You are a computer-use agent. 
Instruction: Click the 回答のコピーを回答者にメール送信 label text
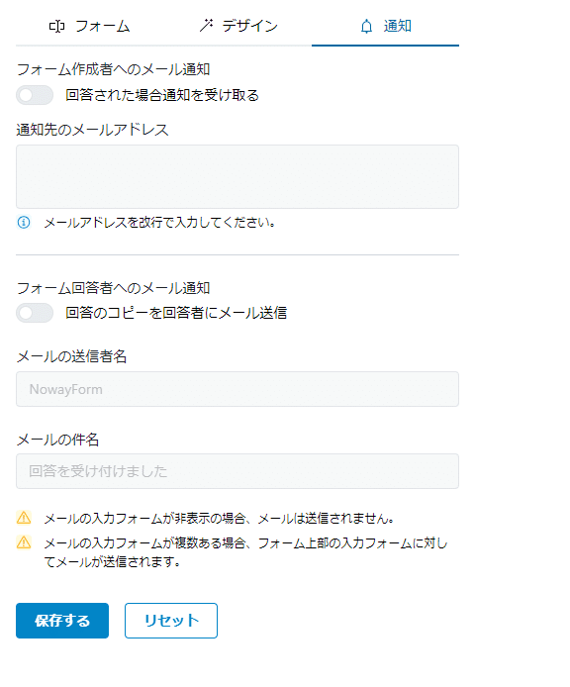tap(176, 313)
